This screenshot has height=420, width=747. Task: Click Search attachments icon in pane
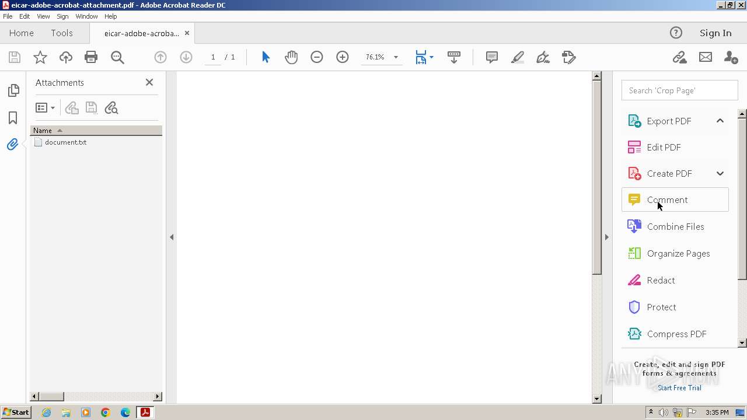tap(111, 108)
